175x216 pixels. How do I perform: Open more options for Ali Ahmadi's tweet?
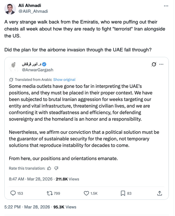click(x=166, y=6)
